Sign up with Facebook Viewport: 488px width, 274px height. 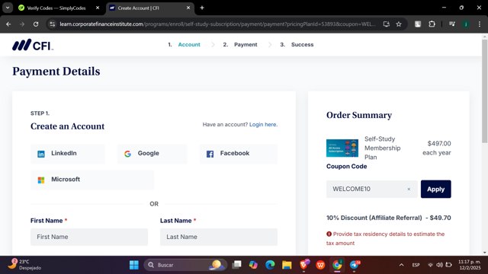point(239,154)
